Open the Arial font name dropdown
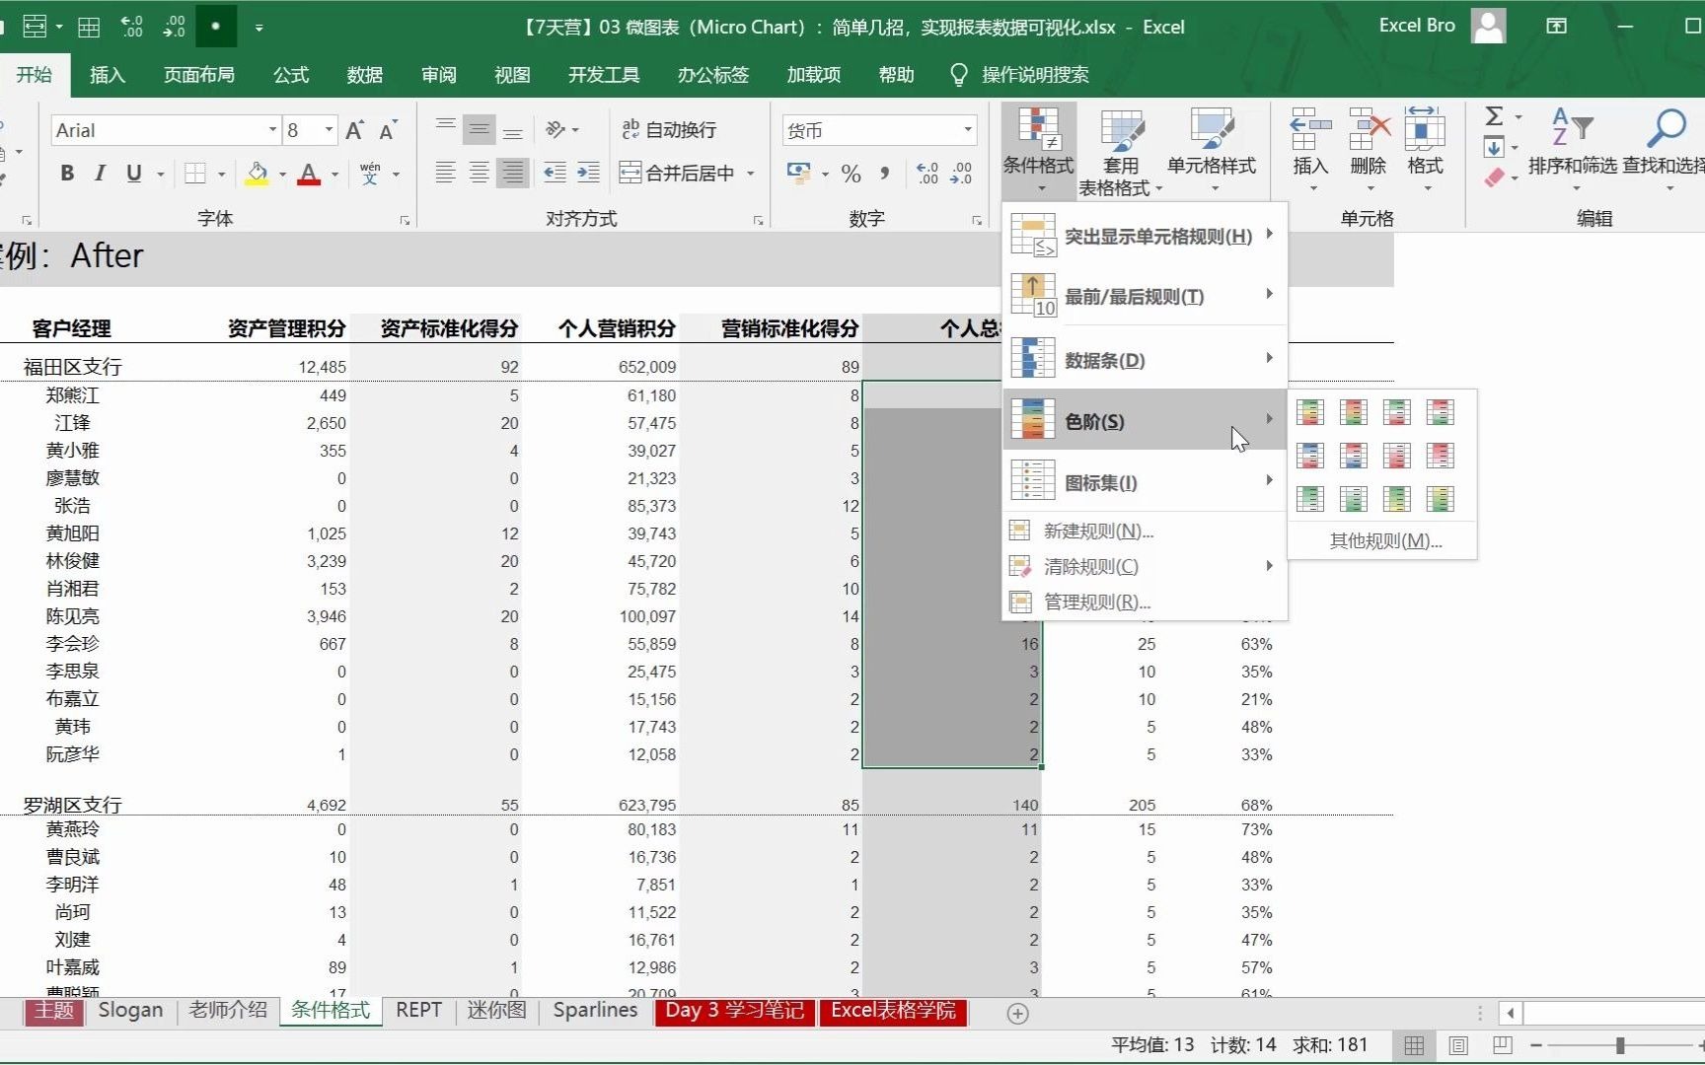The width and height of the screenshot is (1705, 1065). 272,130
